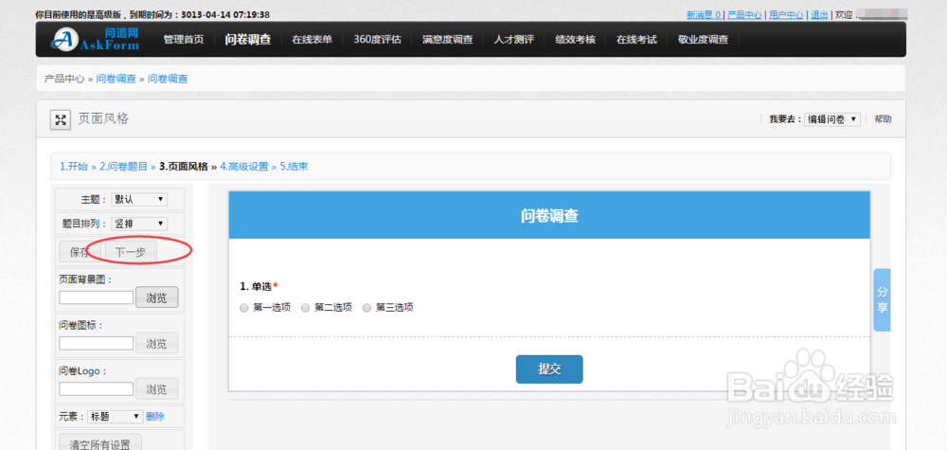Click the first 问卷调查 breadcrumb link
The height and width of the screenshot is (450, 947).
(x=116, y=80)
